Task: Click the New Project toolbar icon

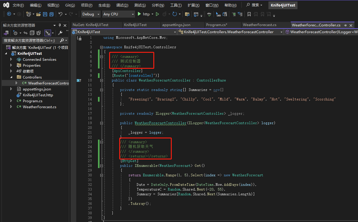Action: coord(28,14)
